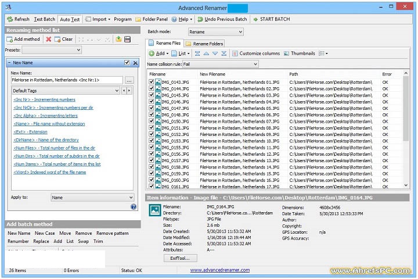Image resolution: width=418 pixels, height=279 pixels.
Task: Add the Remove pattern batch method
Action: coord(113,233)
